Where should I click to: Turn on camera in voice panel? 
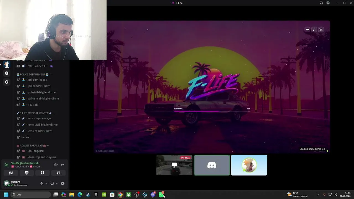(x=11, y=173)
